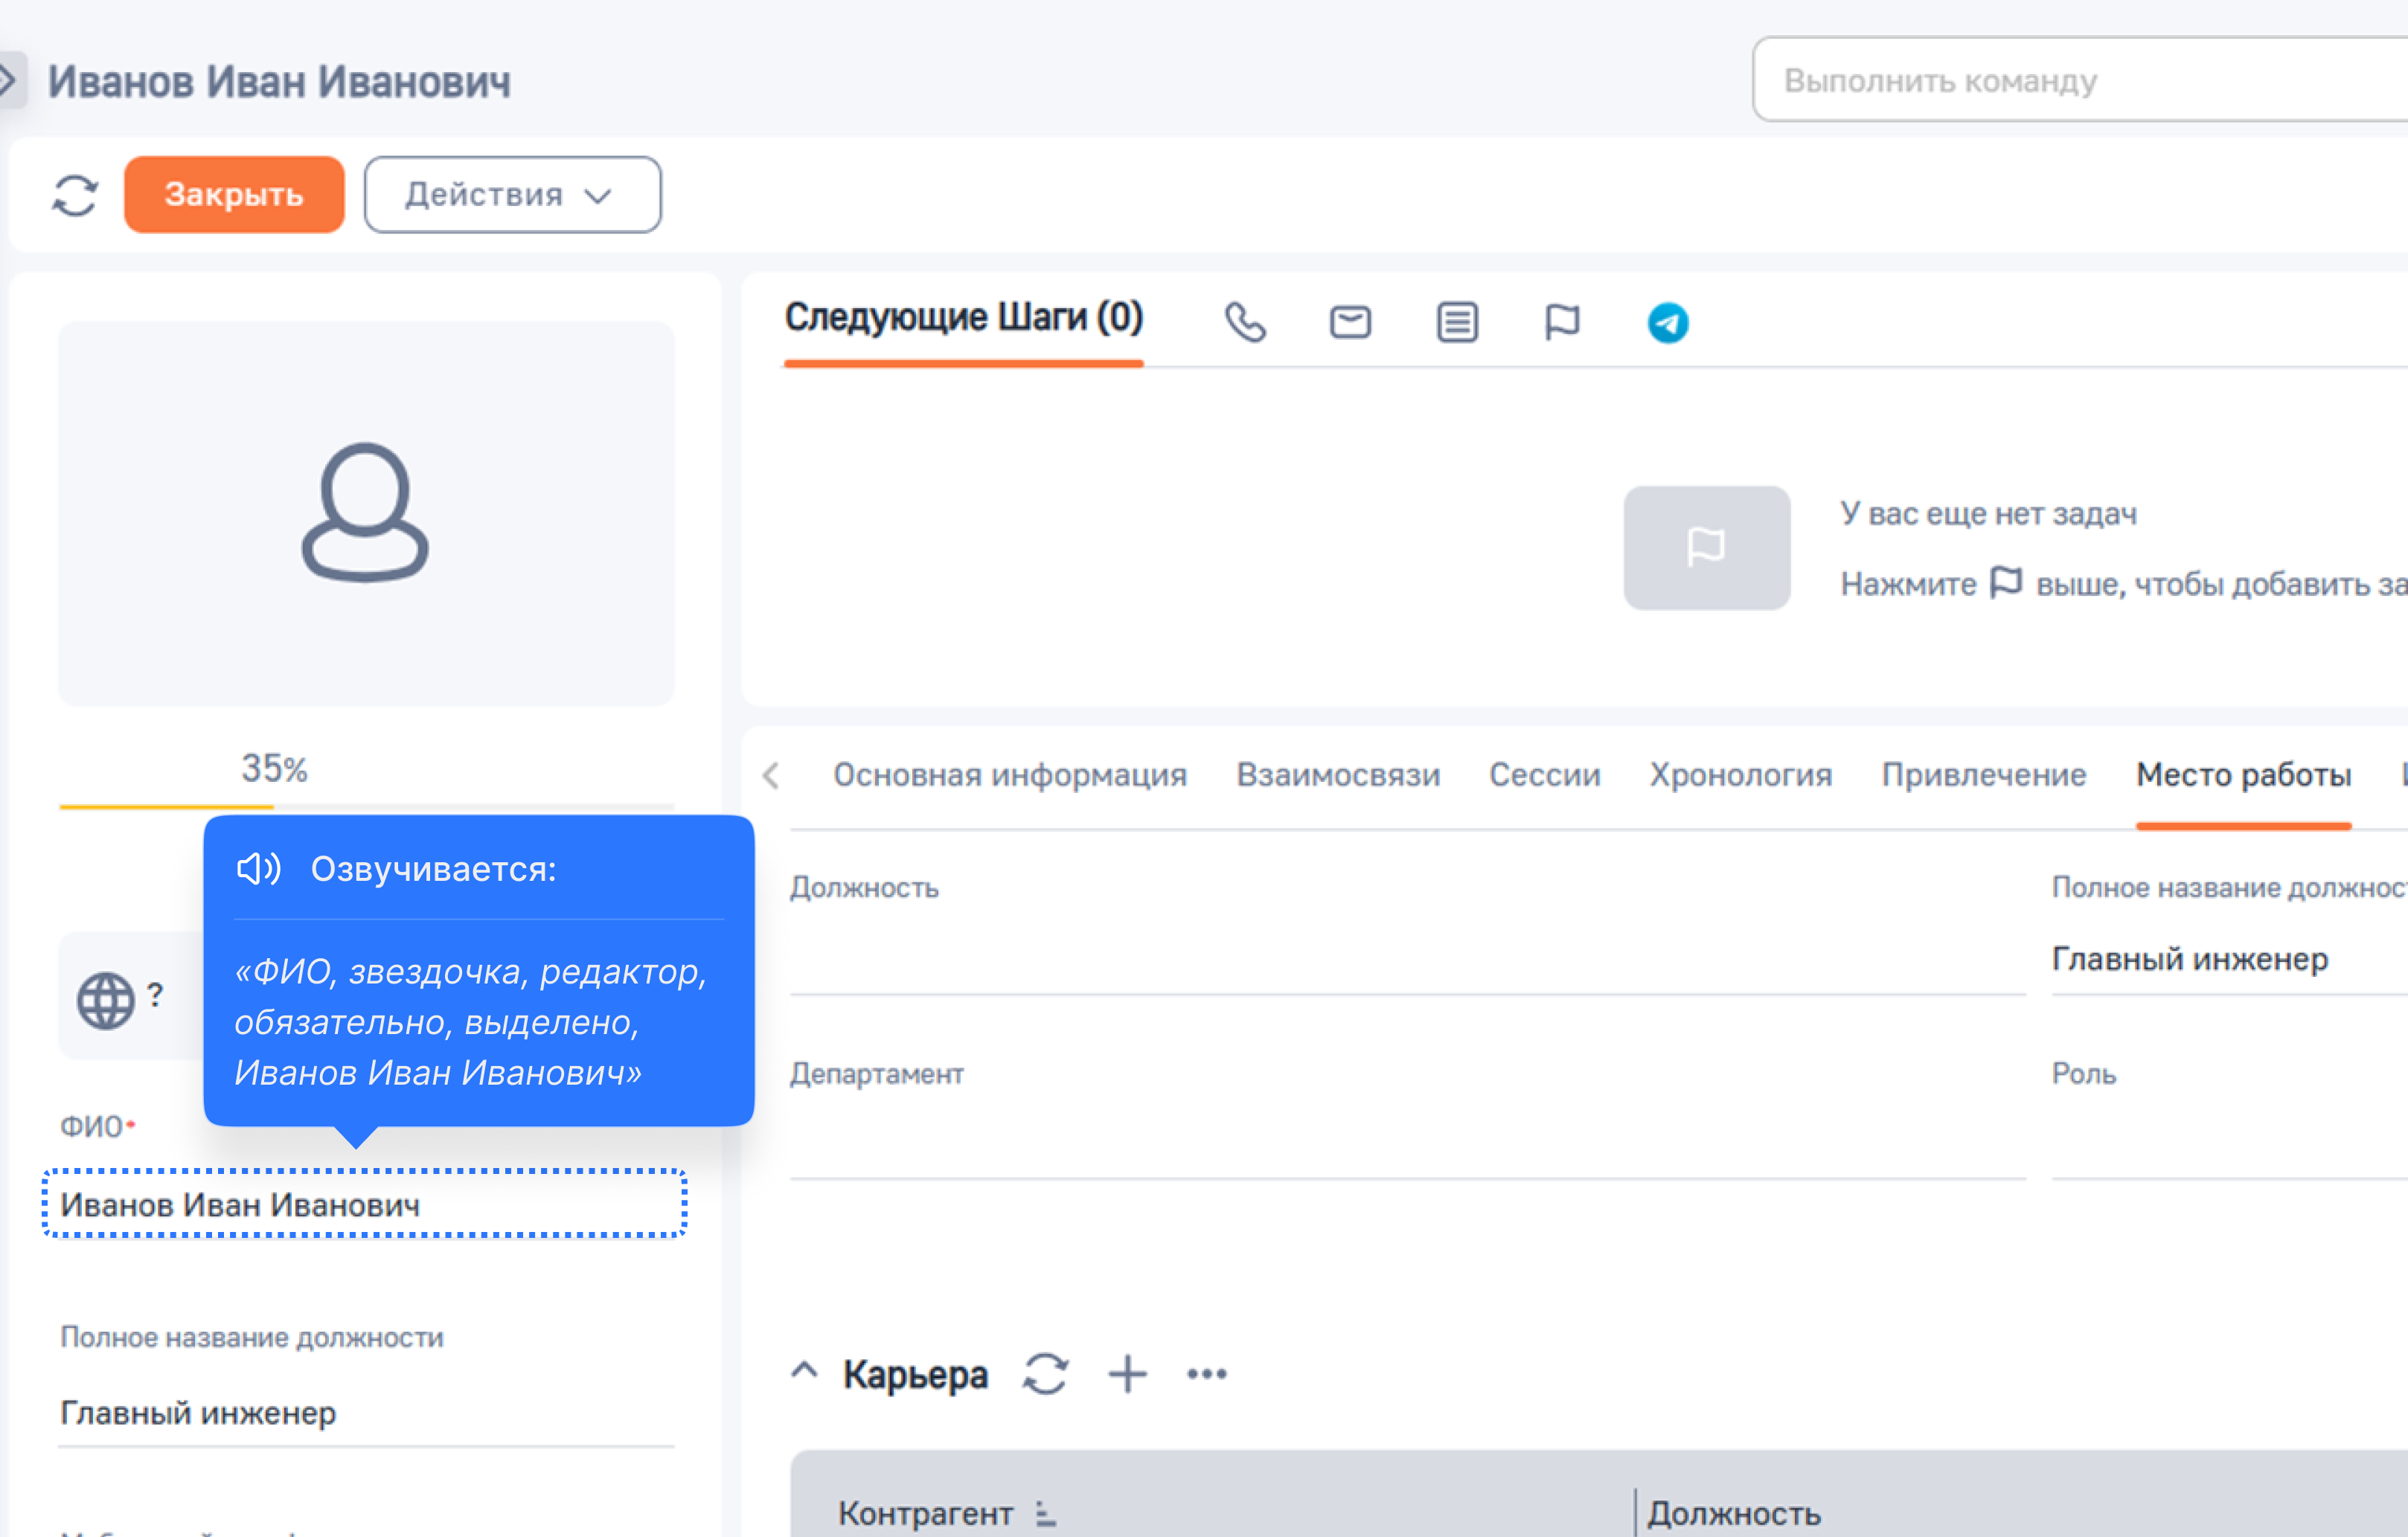
Task: Click the orange Закрыть button
Action: click(234, 194)
